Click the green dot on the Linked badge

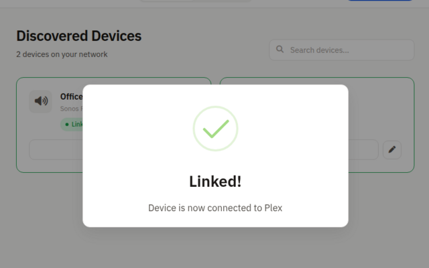pos(67,124)
